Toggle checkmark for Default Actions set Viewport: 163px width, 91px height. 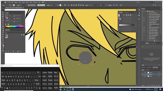142,11
